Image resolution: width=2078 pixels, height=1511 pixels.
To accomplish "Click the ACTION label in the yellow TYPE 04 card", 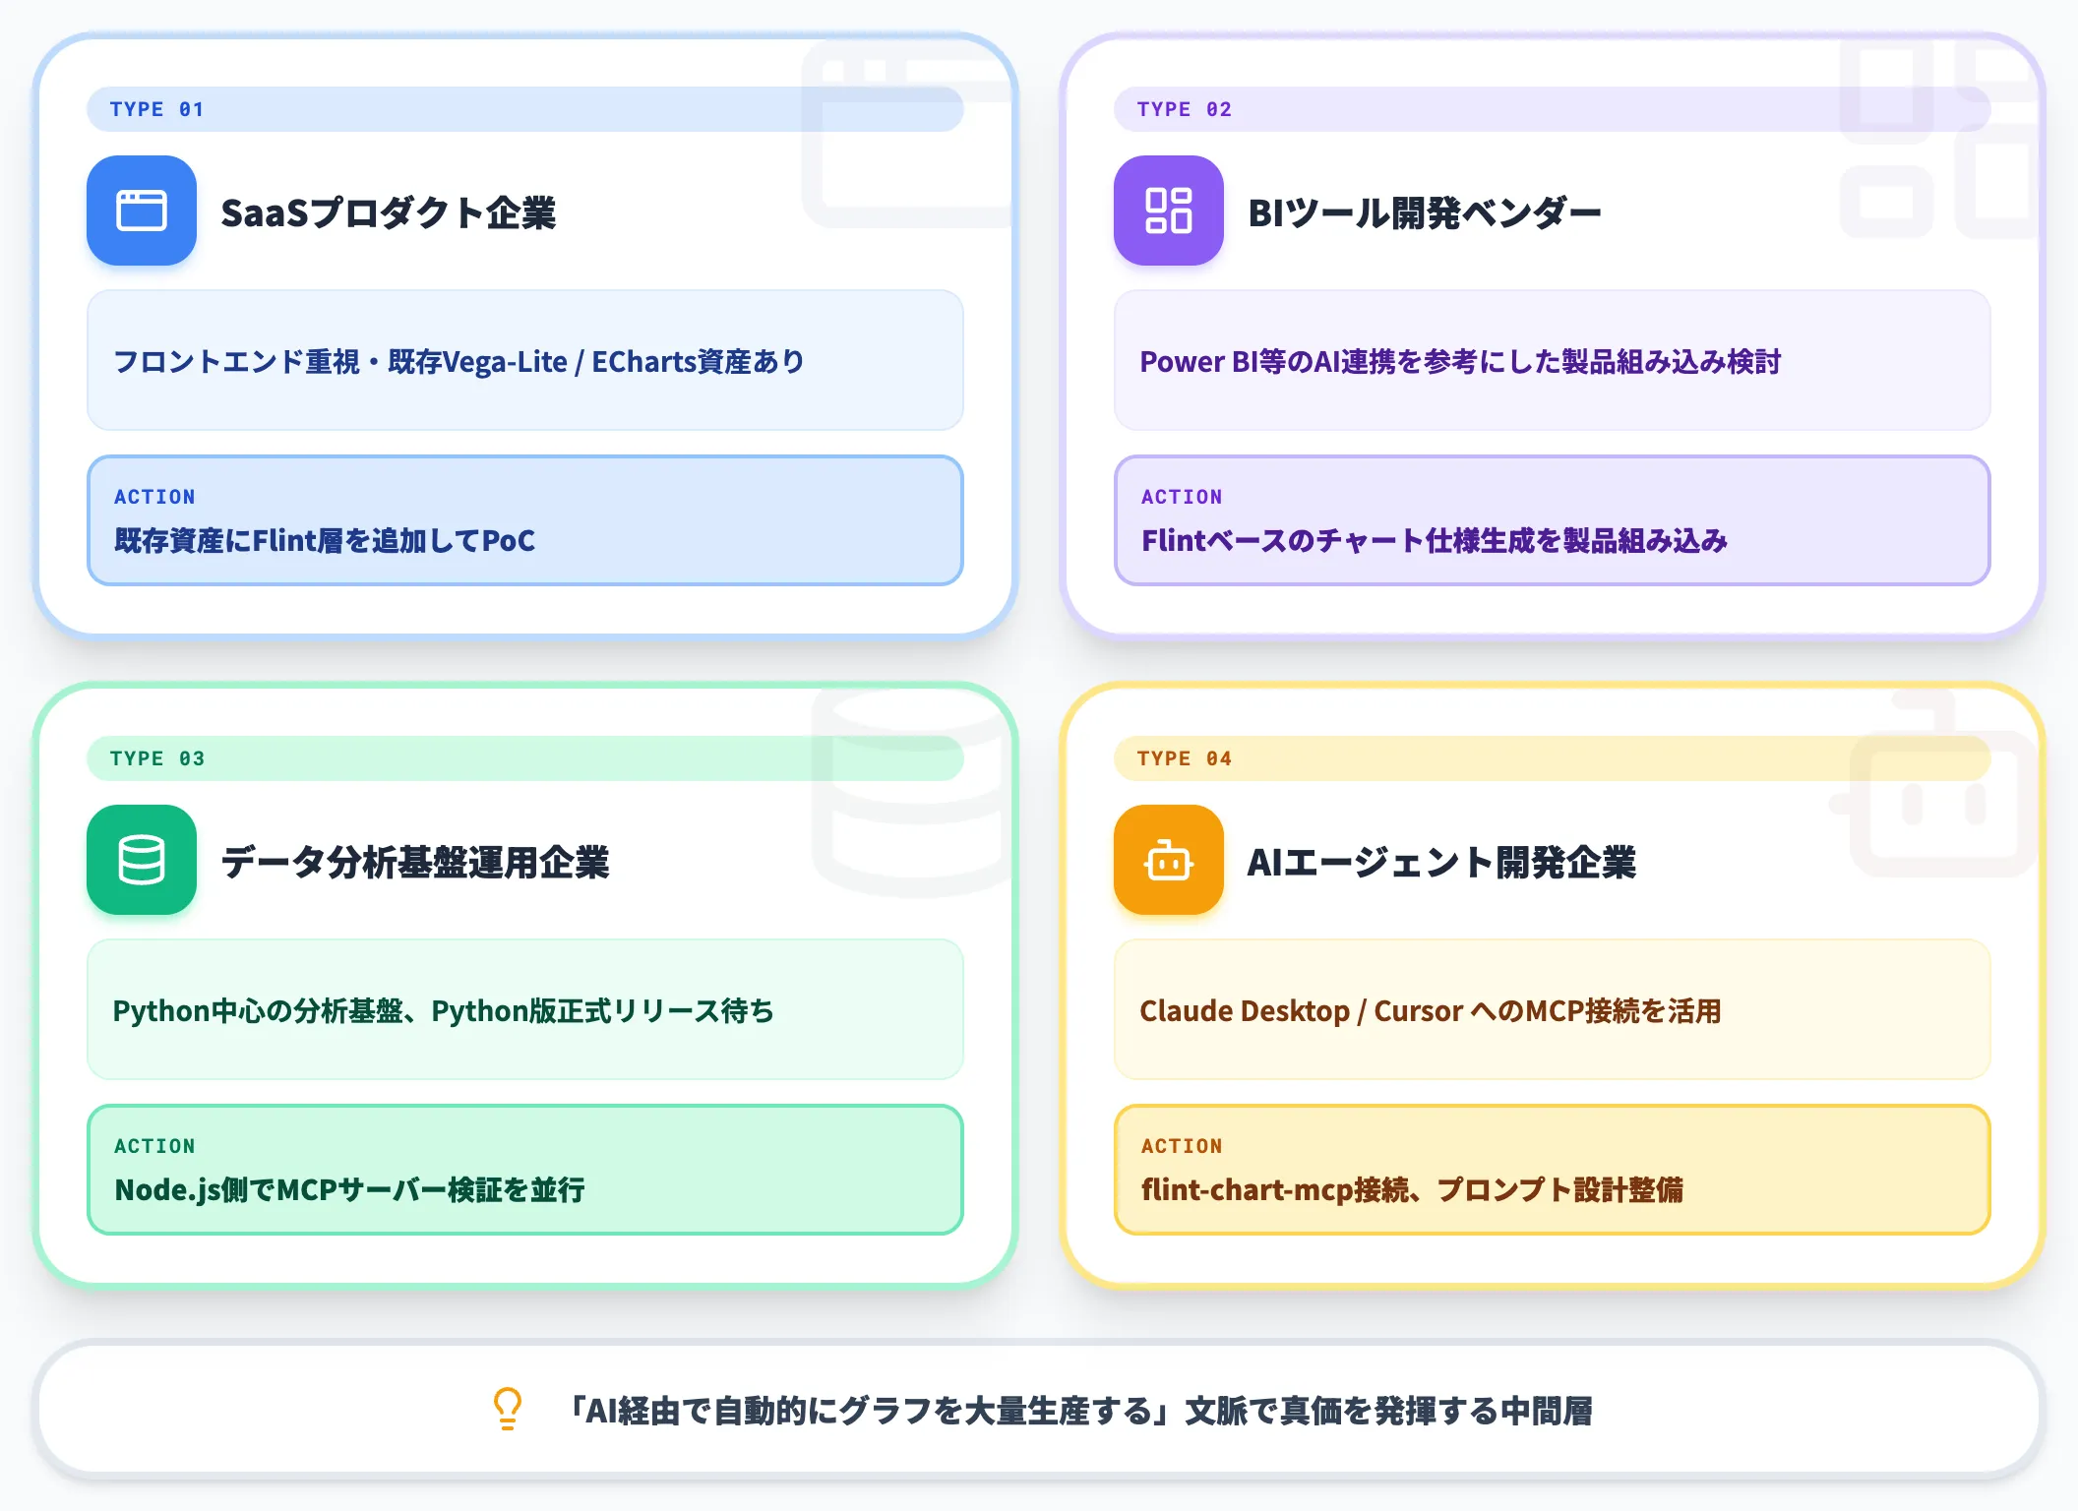I will pyautogui.click(x=1182, y=1146).
